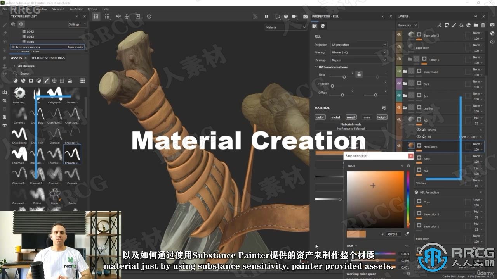Toggle the nrm channel button

366,117
